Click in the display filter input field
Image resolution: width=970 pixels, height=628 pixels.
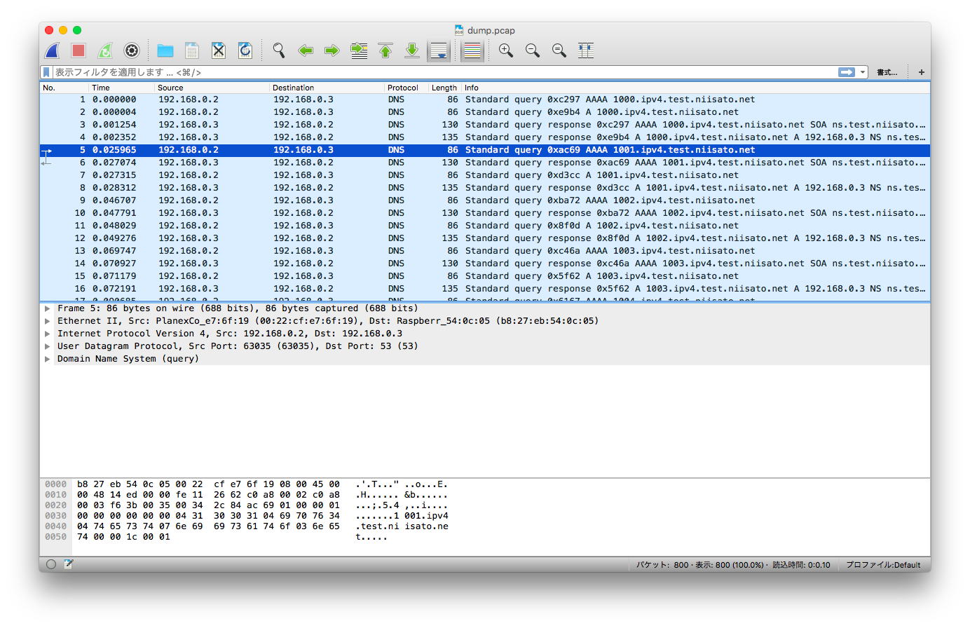[x=444, y=72]
